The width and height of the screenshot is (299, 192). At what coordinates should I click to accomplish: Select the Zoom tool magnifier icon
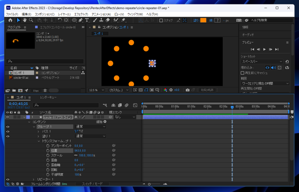click(31, 20)
